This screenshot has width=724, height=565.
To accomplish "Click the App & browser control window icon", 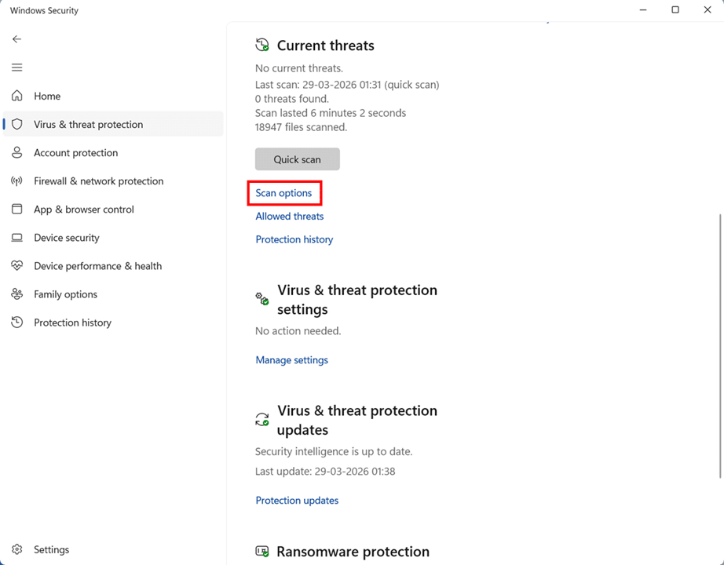I will [17, 210].
